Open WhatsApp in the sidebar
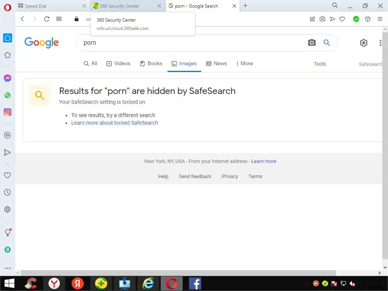The image size is (388, 291). point(8,95)
